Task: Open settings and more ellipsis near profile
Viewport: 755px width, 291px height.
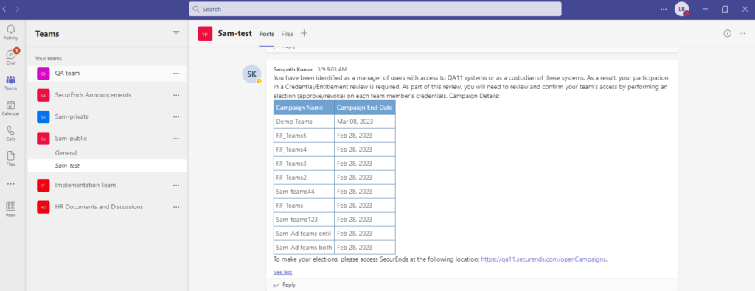Action: point(664,9)
